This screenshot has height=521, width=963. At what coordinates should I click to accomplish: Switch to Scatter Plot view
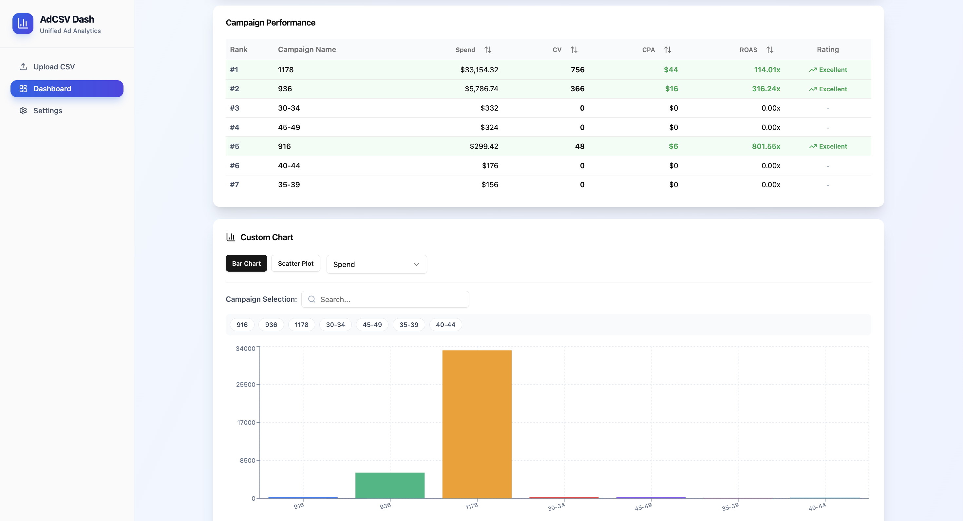click(x=295, y=263)
